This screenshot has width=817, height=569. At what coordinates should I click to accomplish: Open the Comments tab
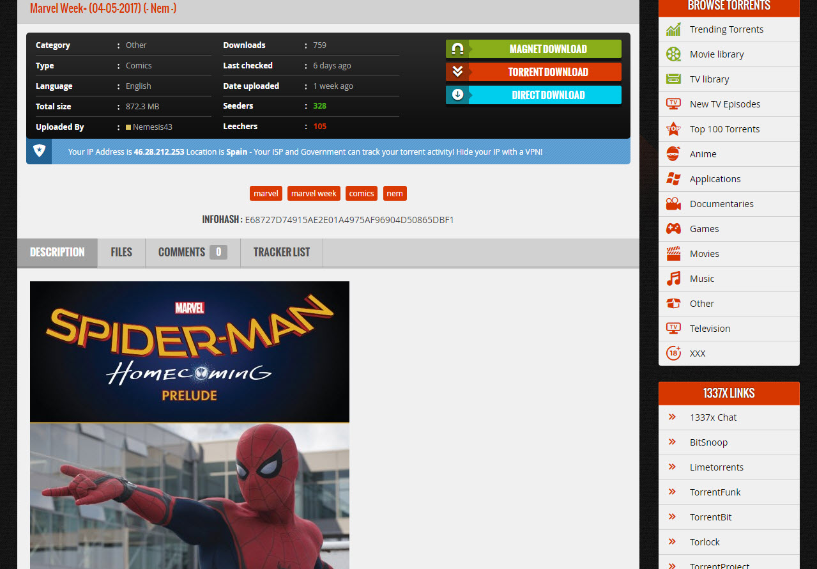[192, 253]
